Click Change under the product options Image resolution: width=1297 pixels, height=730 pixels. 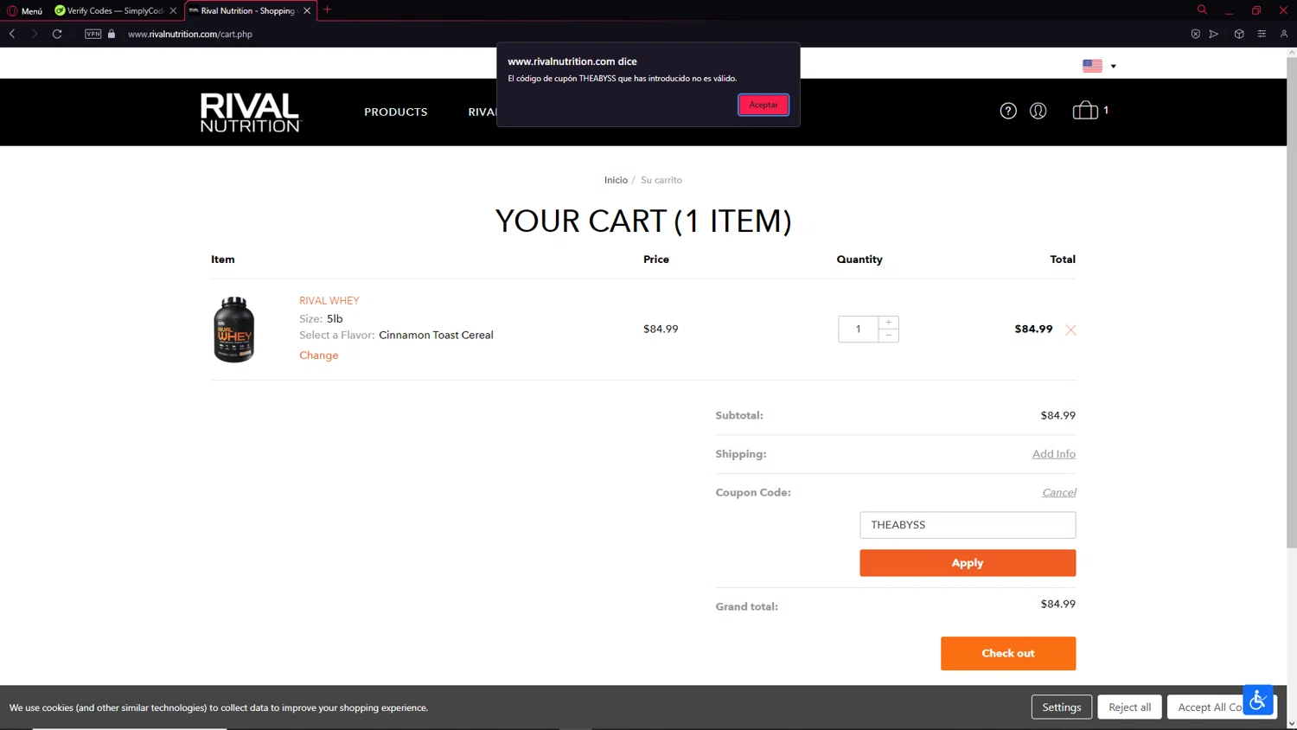pyautogui.click(x=318, y=355)
